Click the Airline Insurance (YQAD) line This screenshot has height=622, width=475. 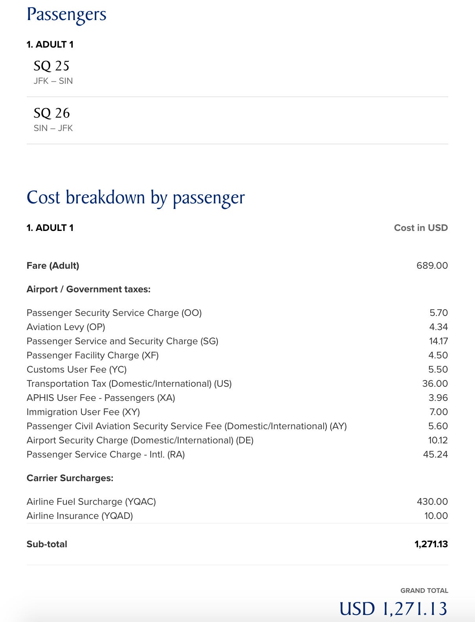tap(237, 516)
